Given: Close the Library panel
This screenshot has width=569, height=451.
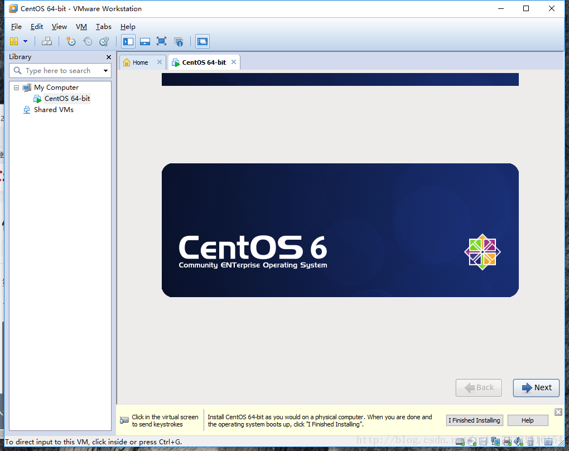Looking at the screenshot, I should [109, 57].
